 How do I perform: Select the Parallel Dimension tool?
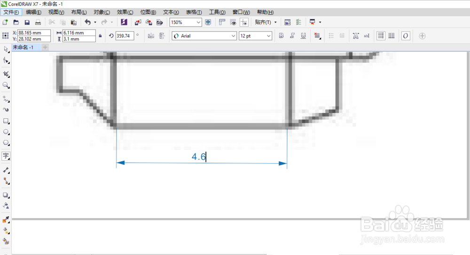pyautogui.click(x=6, y=170)
